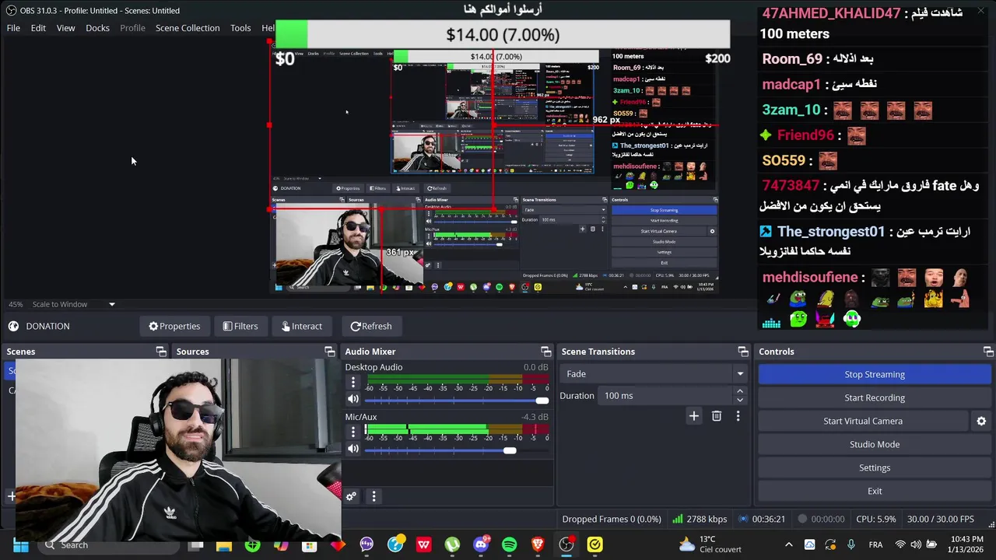Viewport: 996px width, 560px height.
Task: Toggle Start Virtual Camera
Action: [x=863, y=421]
